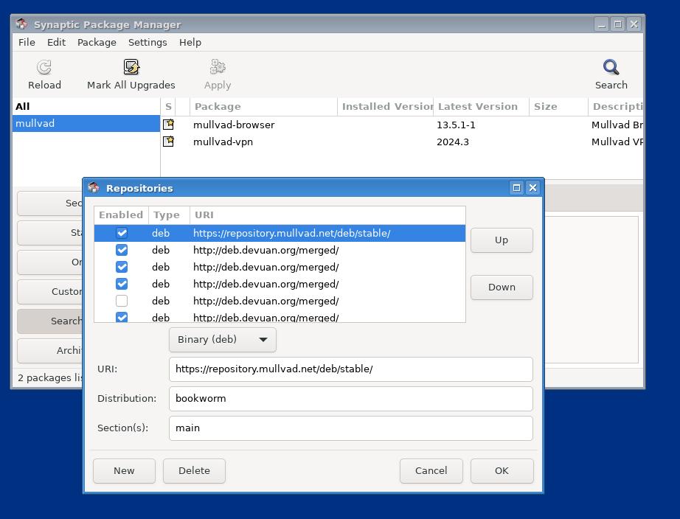Select the mullvad-vpn package row
The image size is (680, 519).
coord(402,142)
